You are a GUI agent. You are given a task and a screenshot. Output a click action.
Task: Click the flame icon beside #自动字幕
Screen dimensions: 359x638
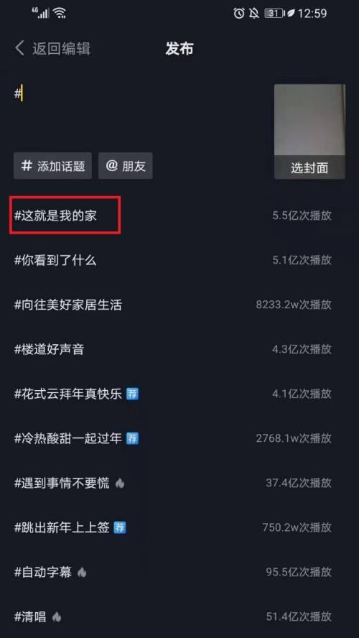82,573
